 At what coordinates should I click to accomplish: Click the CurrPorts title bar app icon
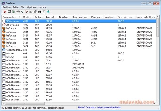point(3,3)
